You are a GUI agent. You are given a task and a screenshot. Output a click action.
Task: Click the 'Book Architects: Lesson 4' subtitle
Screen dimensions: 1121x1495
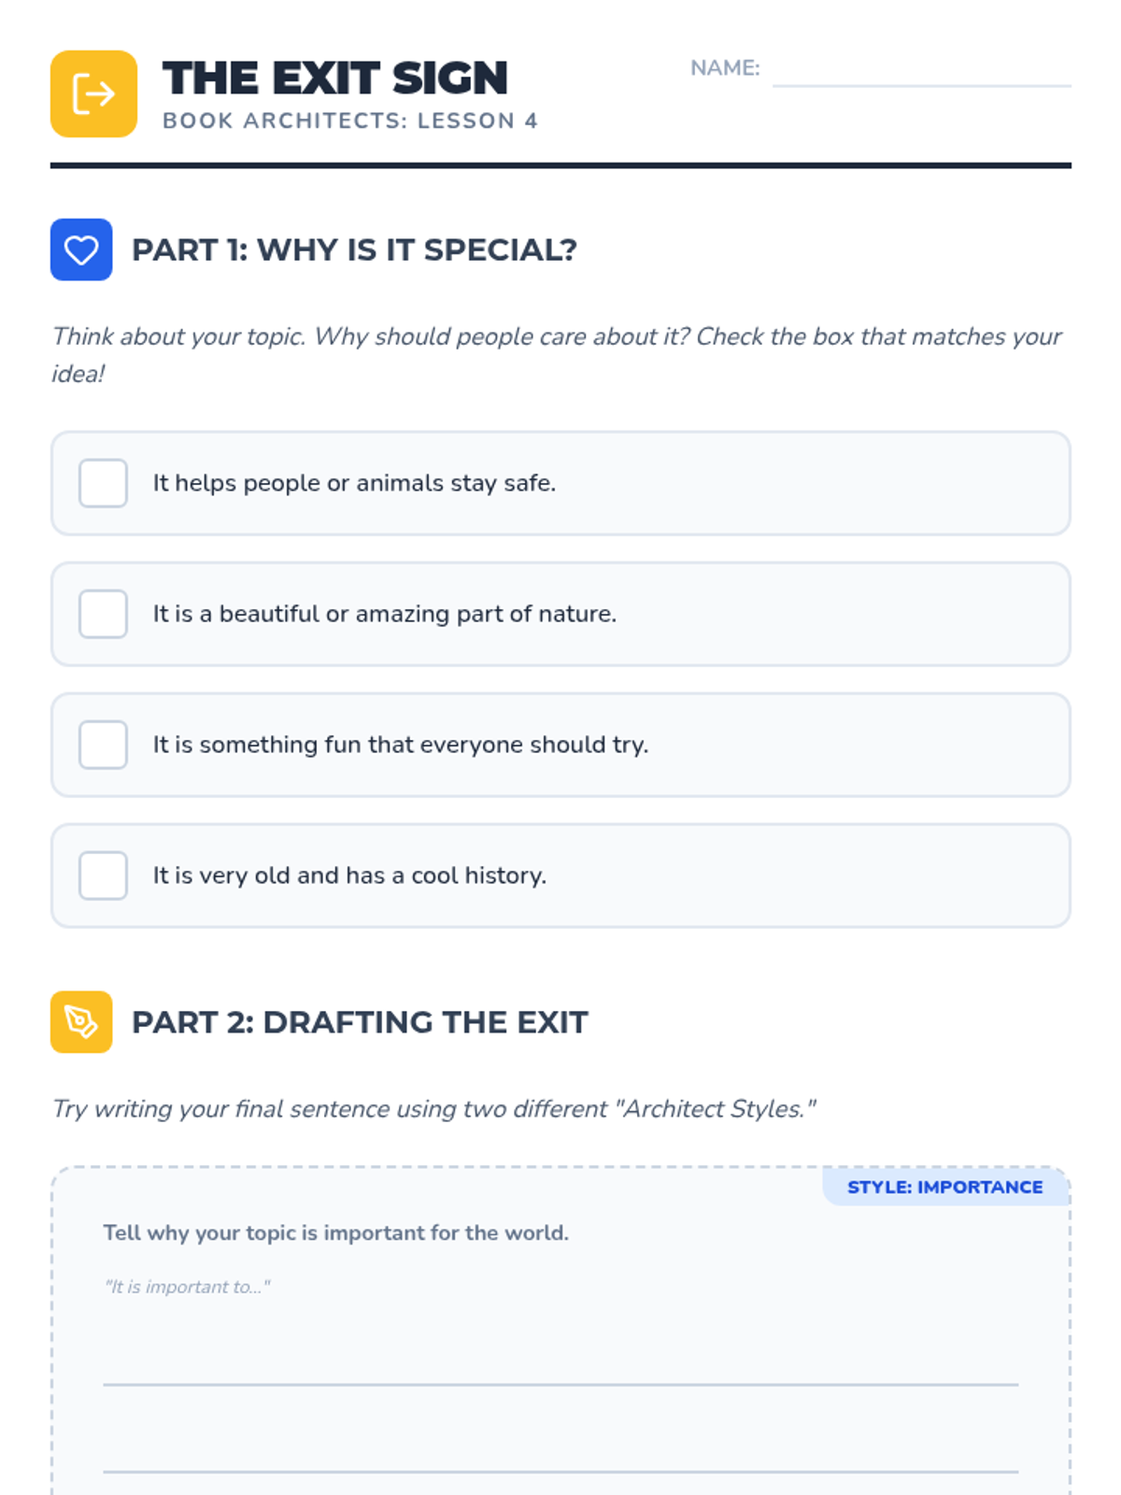[350, 121]
